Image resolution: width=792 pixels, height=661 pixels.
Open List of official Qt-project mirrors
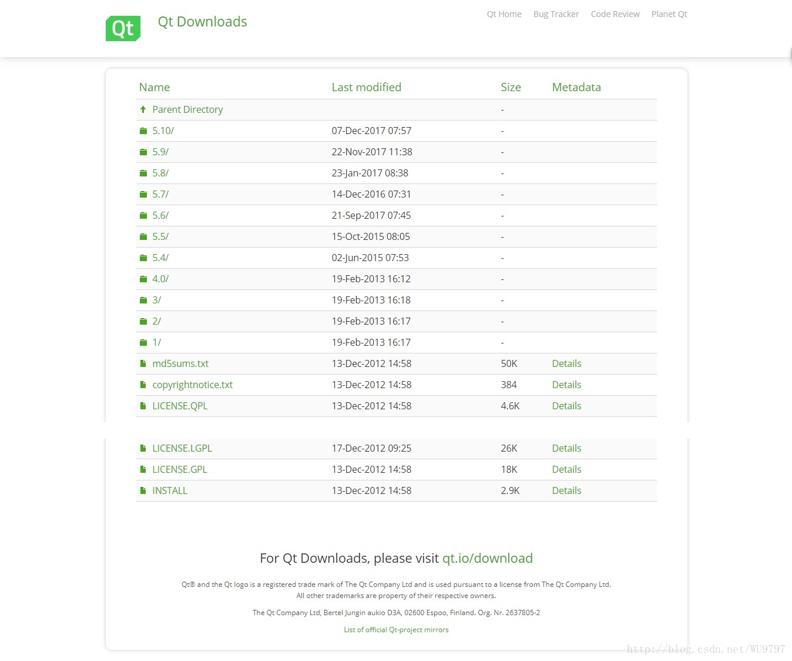point(396,629)
